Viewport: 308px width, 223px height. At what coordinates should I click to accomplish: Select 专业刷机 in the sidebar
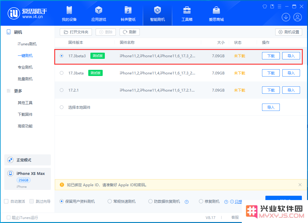[x=25, y=67]
